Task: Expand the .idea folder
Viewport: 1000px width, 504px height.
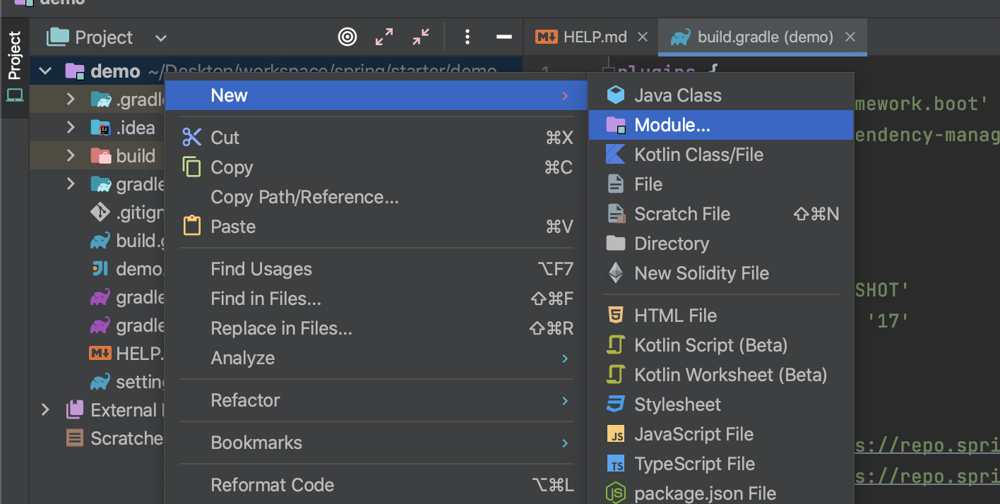Action: (71, 128)
